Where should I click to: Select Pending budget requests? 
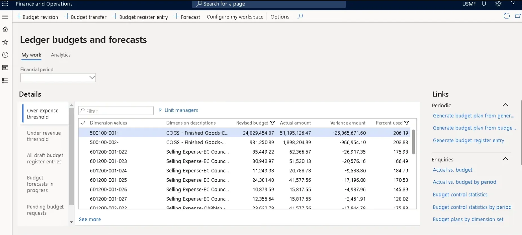pyautogui.click(x=45, y=210)
